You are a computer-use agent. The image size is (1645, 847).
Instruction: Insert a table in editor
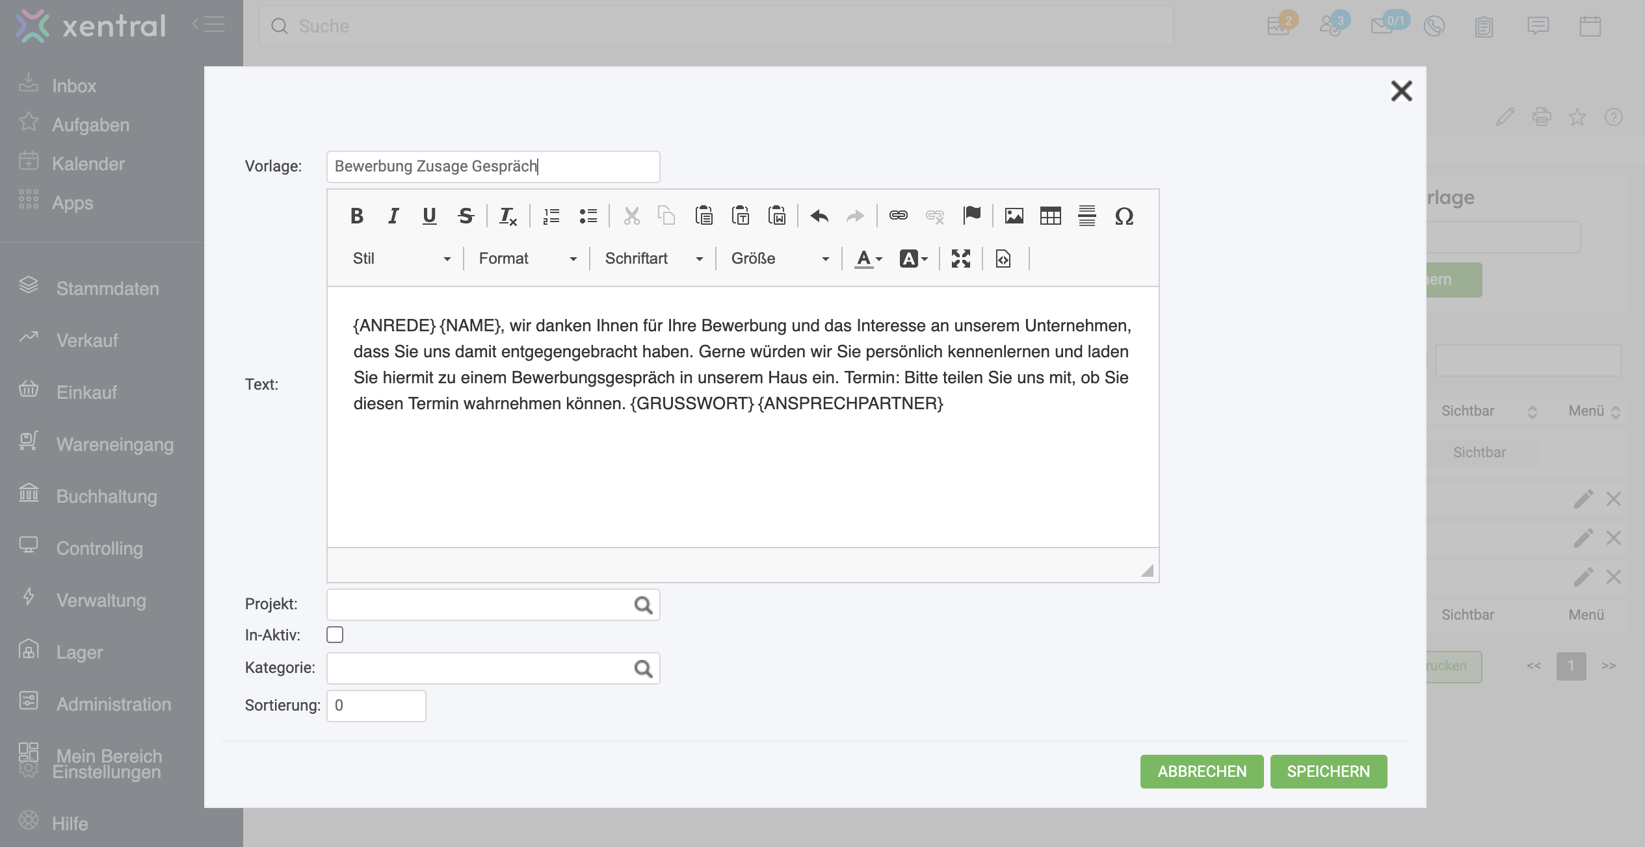(x=1050, y=216)
